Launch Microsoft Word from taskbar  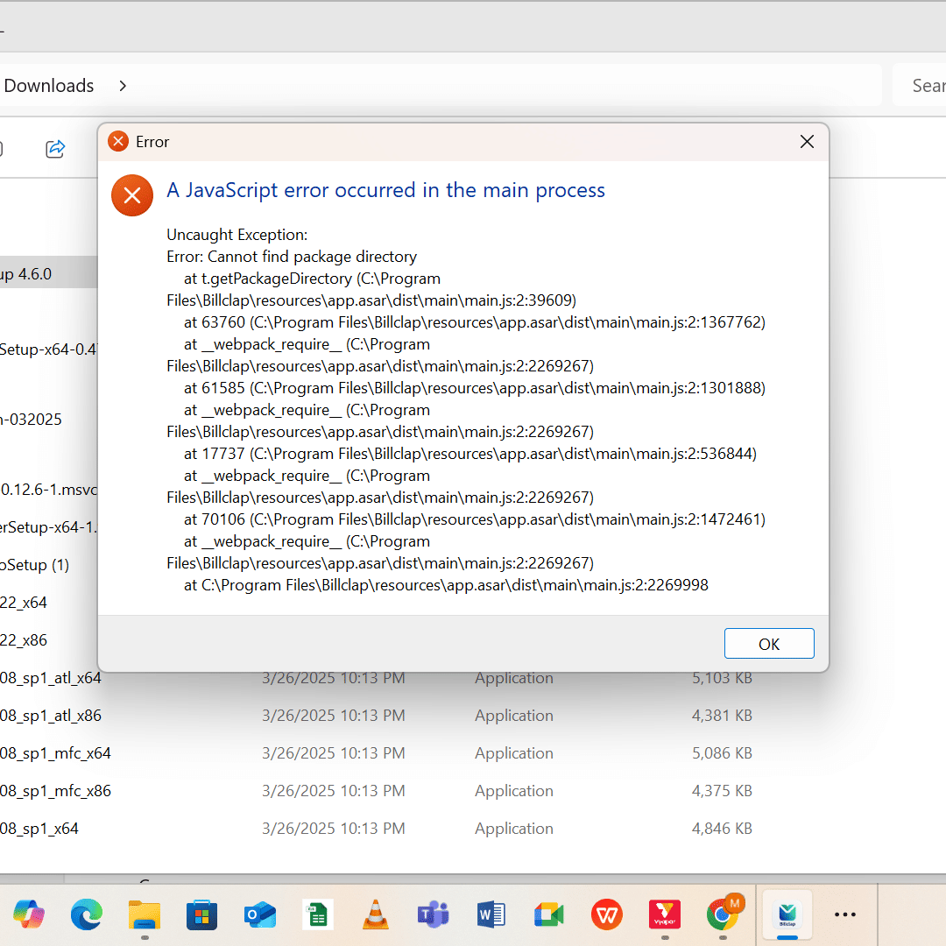[x=491, y=914]
